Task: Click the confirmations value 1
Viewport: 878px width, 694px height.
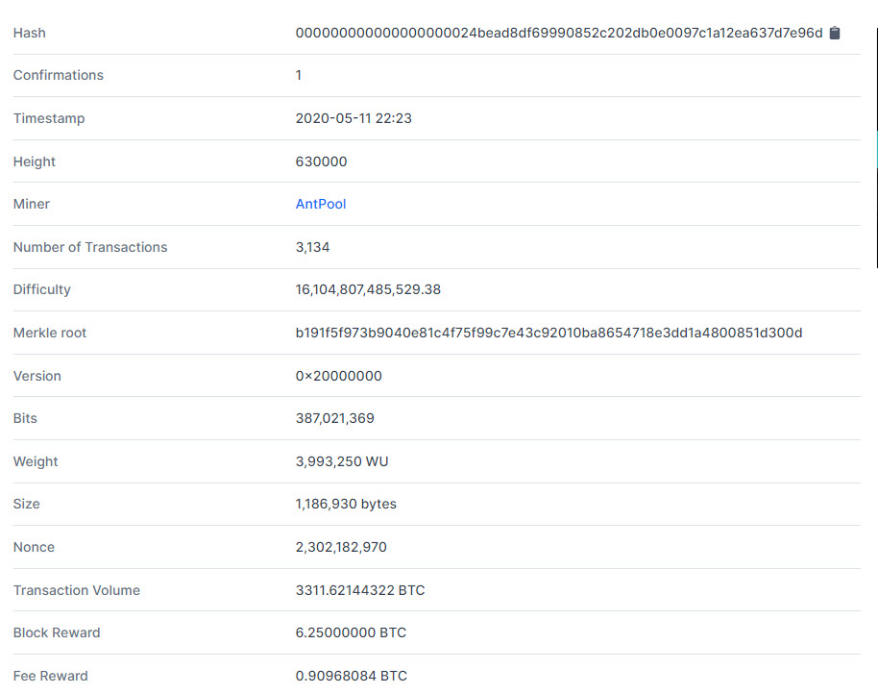Action: pyautogui.click(x=299, y=75)
